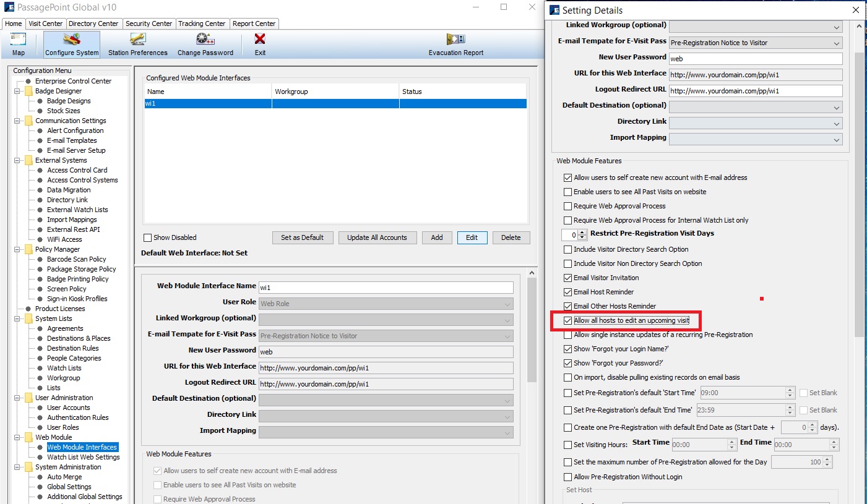Viewport: 867px width, 504px height.
Task: Increase maximum Pre-Registration per day spinner
Action: (x=828, y=459)
